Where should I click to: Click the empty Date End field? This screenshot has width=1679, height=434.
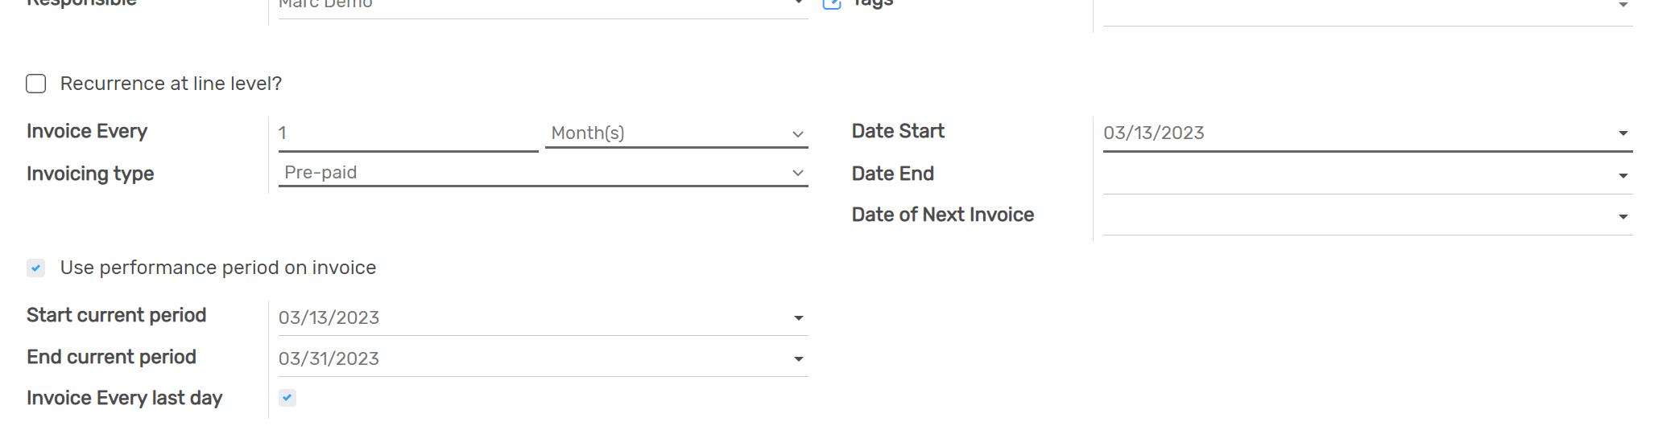(x=1353, y=176)
